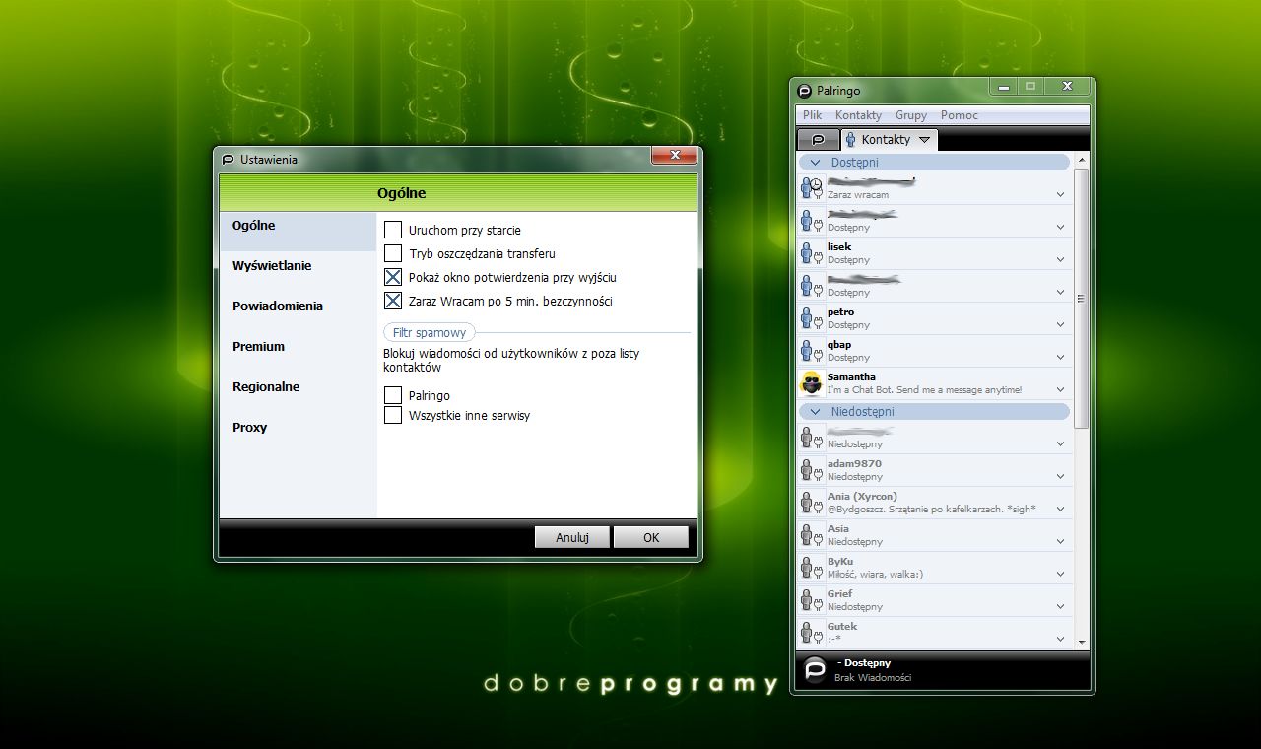The width and height of the screenshot is (1261, 749).
Task: Open the Plik menu
Action: tap(812, 115)
